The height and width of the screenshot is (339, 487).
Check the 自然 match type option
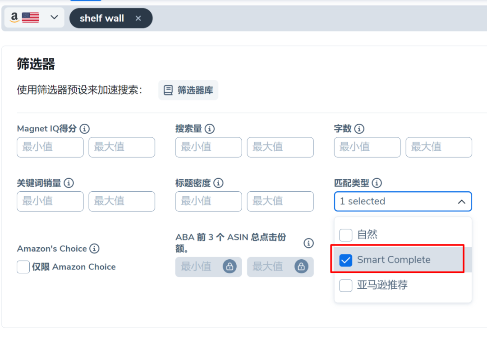(x=346, y=235)
